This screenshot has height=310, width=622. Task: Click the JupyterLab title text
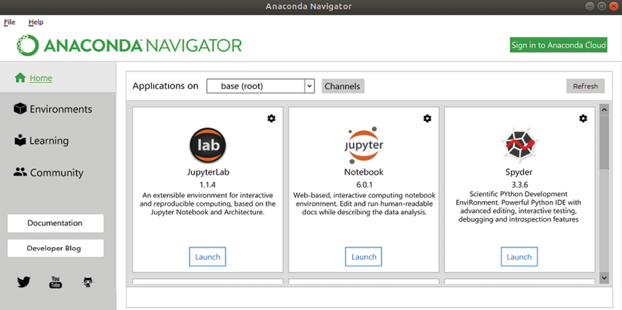(208, 173)
